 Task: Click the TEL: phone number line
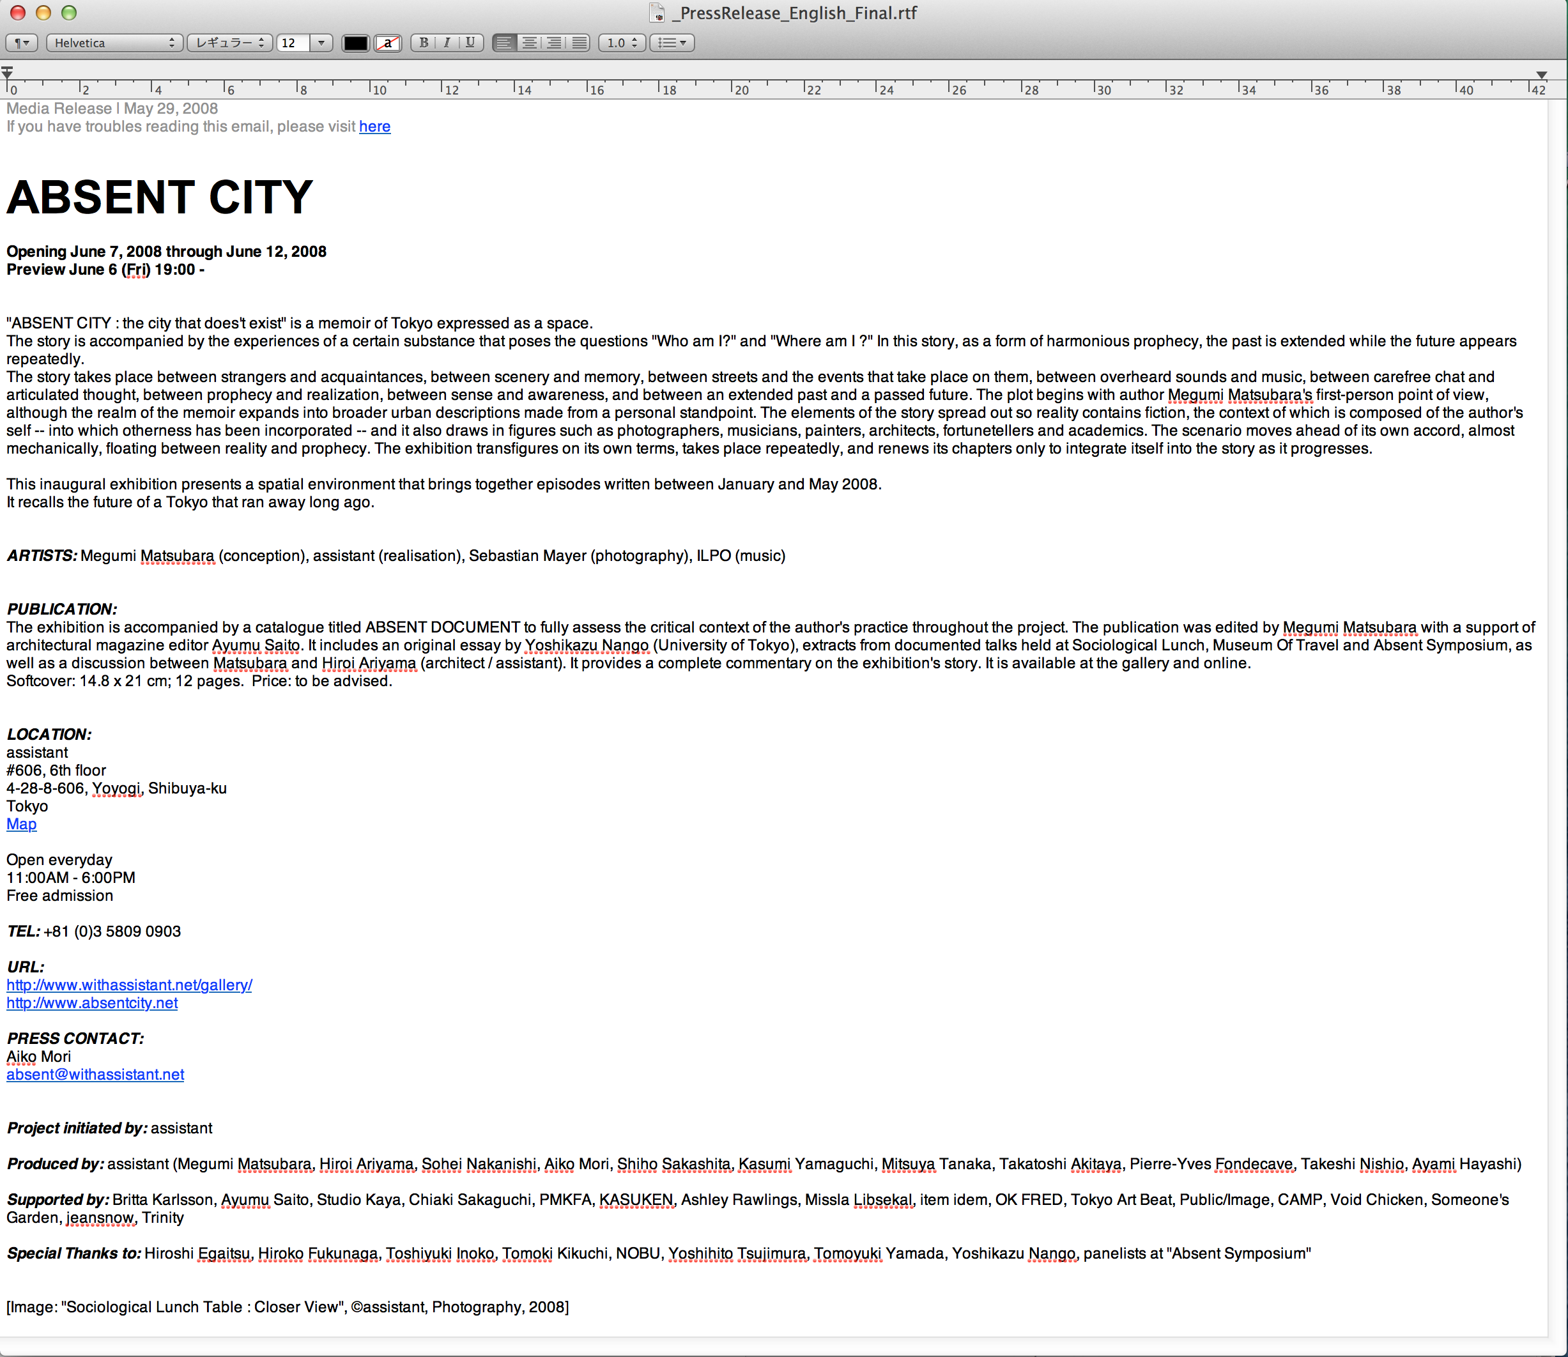coord(94,931)
